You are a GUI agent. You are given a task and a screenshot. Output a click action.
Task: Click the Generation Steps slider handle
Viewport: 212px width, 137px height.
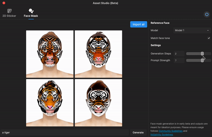[202, 54]
